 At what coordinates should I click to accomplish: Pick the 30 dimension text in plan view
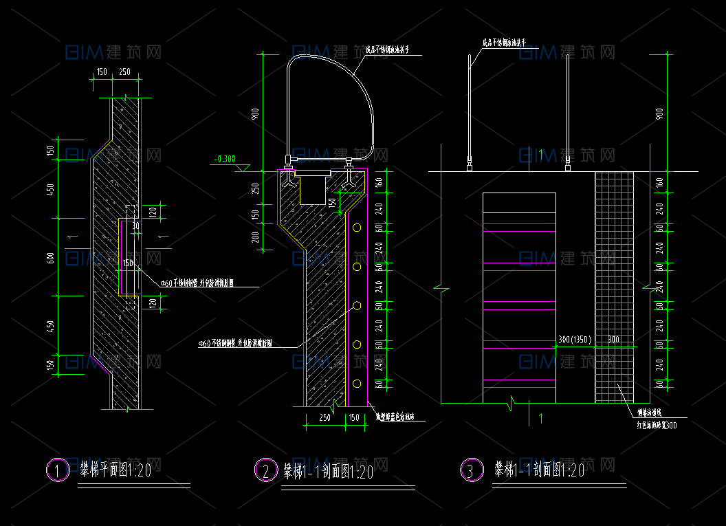click(x=135, y=225)
